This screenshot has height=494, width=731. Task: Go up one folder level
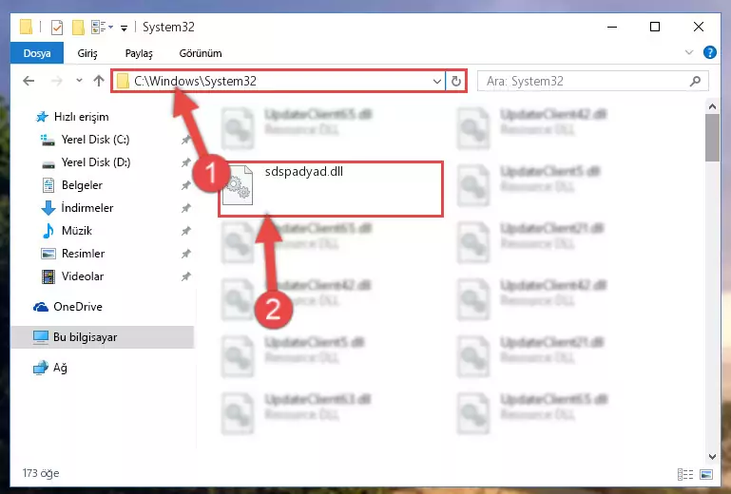point(98,81)
